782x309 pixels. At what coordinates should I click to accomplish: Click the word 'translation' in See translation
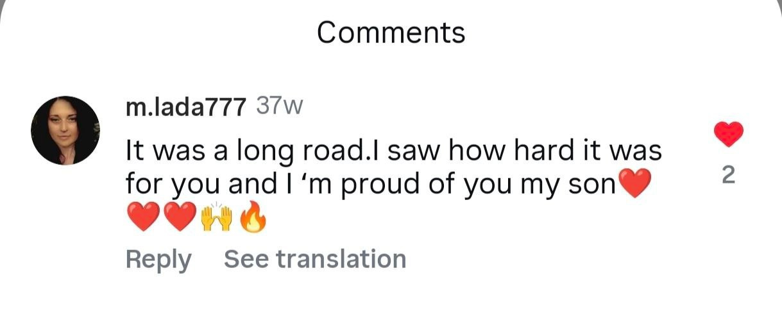341,259
